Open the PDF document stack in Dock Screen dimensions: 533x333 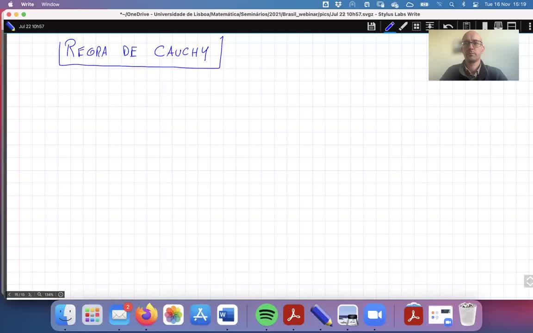point(414,314)
